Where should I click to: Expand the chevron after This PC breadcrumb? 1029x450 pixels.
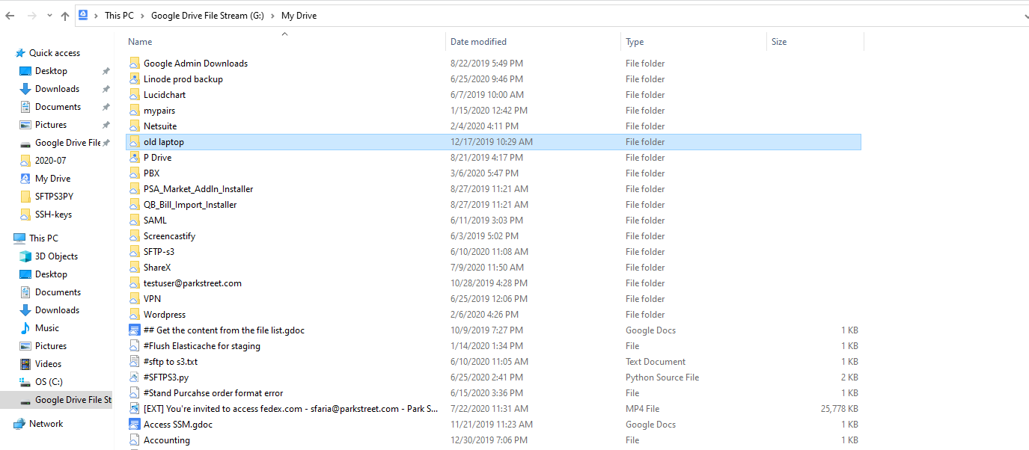pyautogui.click(x=143, y=16)
